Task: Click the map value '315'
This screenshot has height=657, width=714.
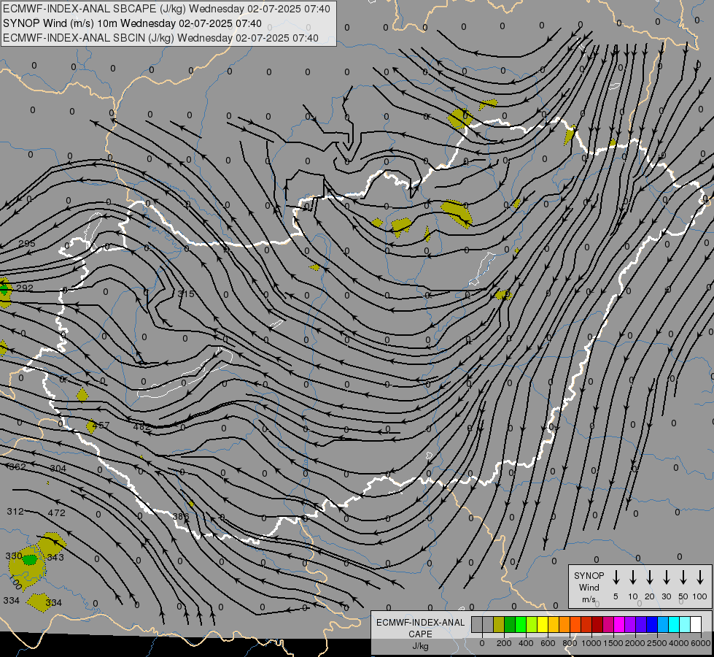Action: point(186,293)
